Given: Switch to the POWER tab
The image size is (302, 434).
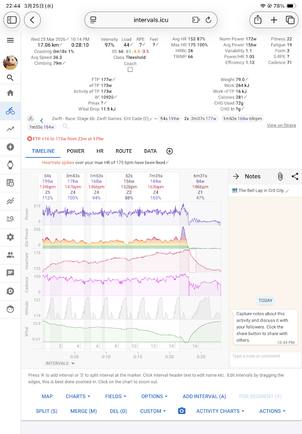Looking at the screenshot, I should [x=75, y=151].
